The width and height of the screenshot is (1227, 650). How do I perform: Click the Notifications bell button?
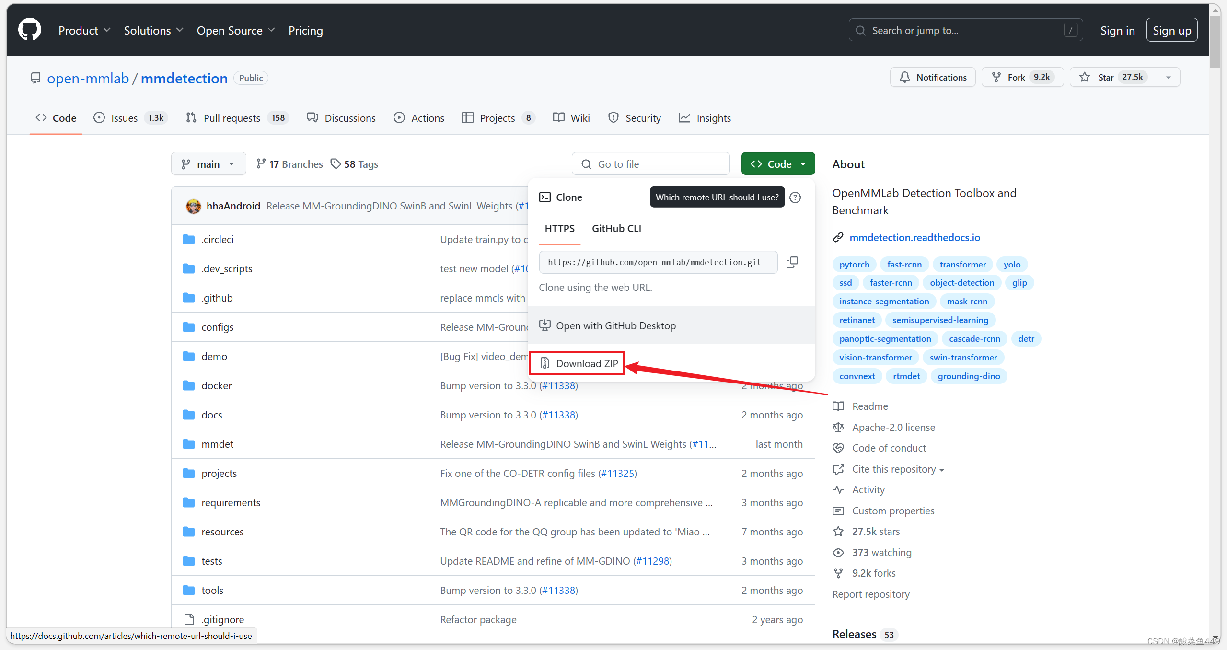click(x=932, y=77)
